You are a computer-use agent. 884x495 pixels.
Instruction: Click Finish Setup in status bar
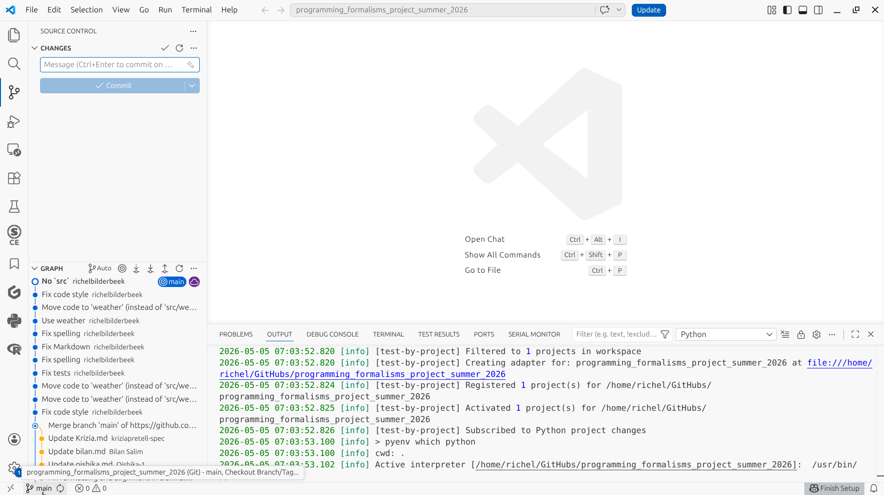click(834, 488)
